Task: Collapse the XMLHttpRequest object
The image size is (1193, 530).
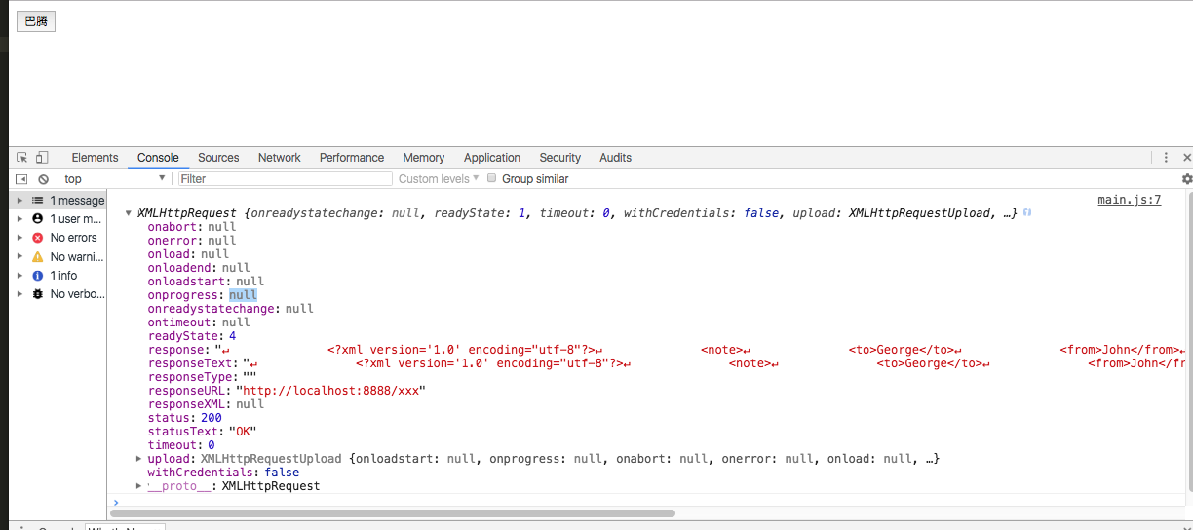Action: click(x=129, y=213)
